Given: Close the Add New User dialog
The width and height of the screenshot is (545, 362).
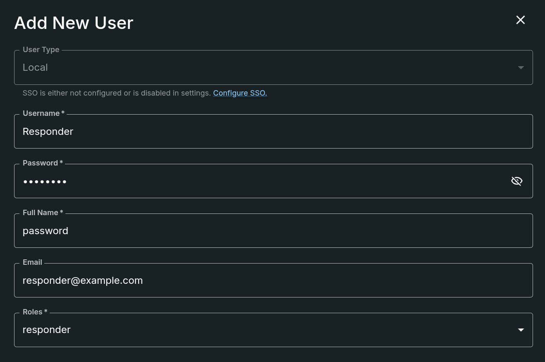Looking at the screenshot, I should [x=521, y=20].
